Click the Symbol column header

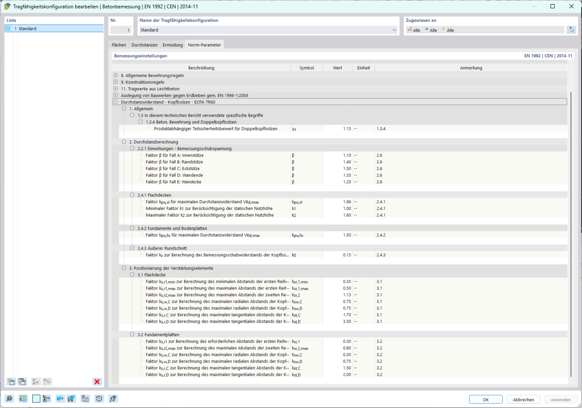pyautogui.click(x=307, y=68)
